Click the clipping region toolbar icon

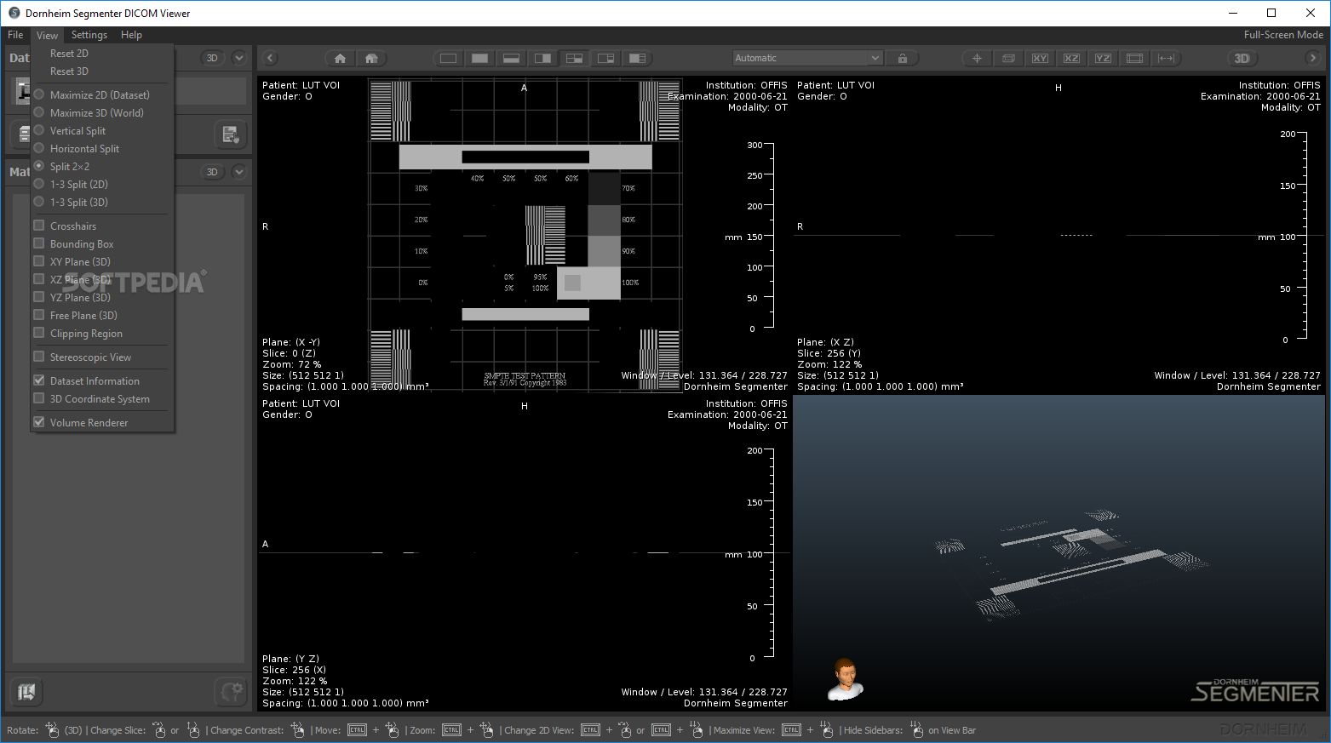click(x=1134, y=58)
